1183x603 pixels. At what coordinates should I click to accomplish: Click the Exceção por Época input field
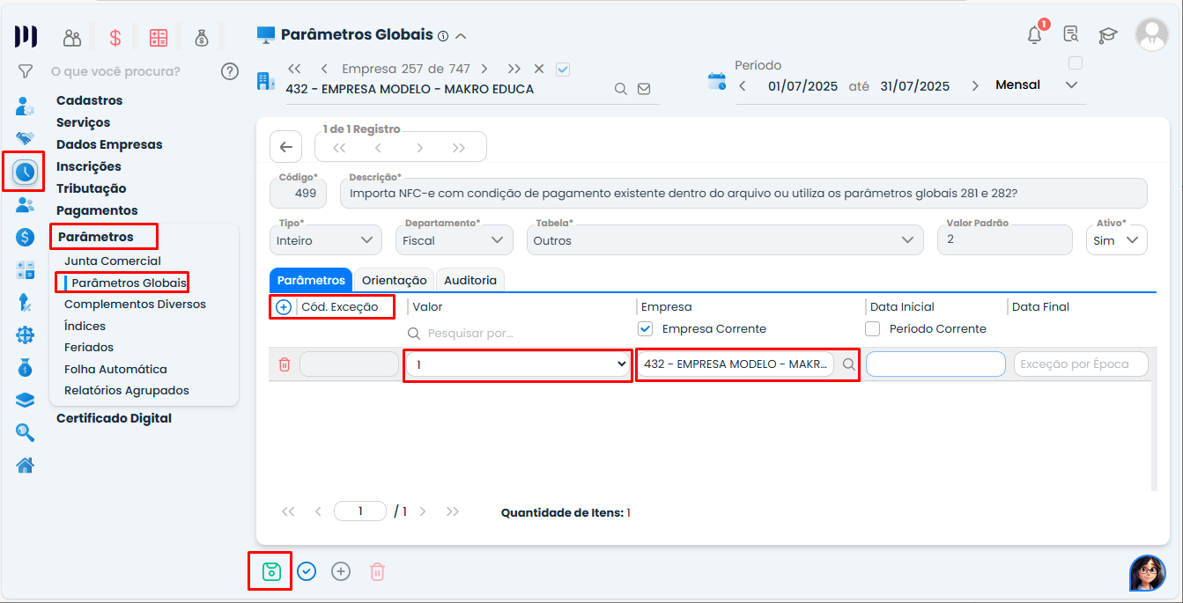point(1081,364)
